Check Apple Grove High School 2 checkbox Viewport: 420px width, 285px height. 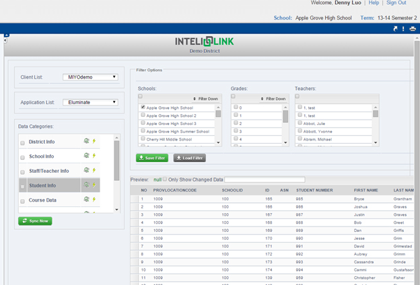click(x=143, y=115)
